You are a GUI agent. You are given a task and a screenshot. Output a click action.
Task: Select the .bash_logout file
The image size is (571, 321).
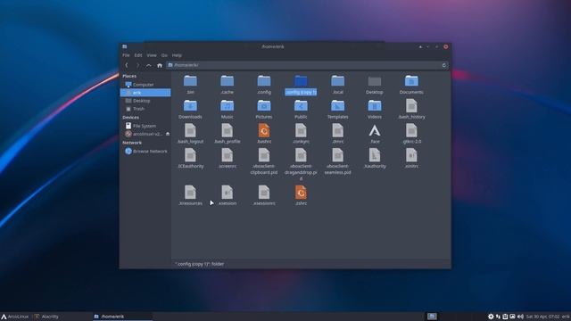tap(190, 134)
